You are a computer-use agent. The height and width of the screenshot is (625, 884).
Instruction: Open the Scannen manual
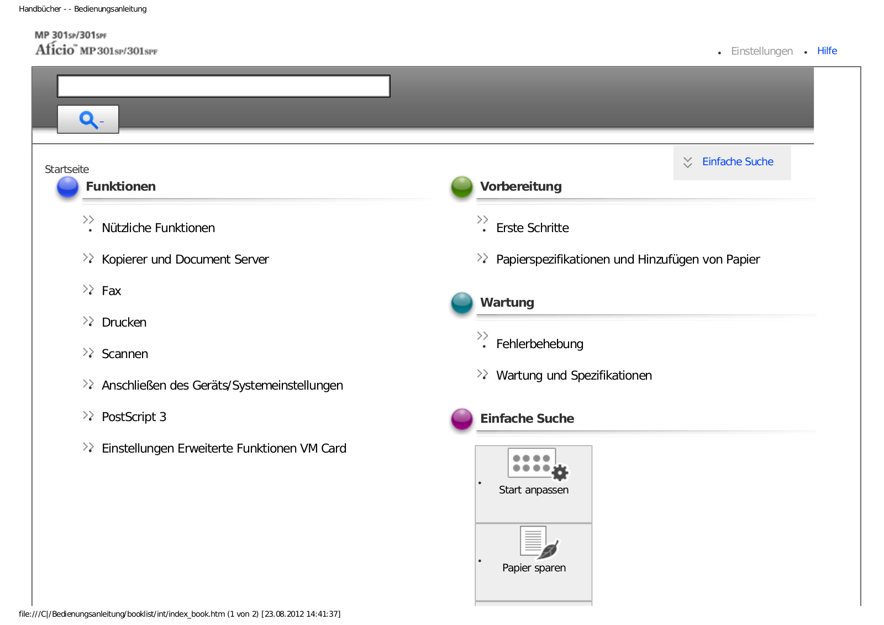(x=125, y=354)
